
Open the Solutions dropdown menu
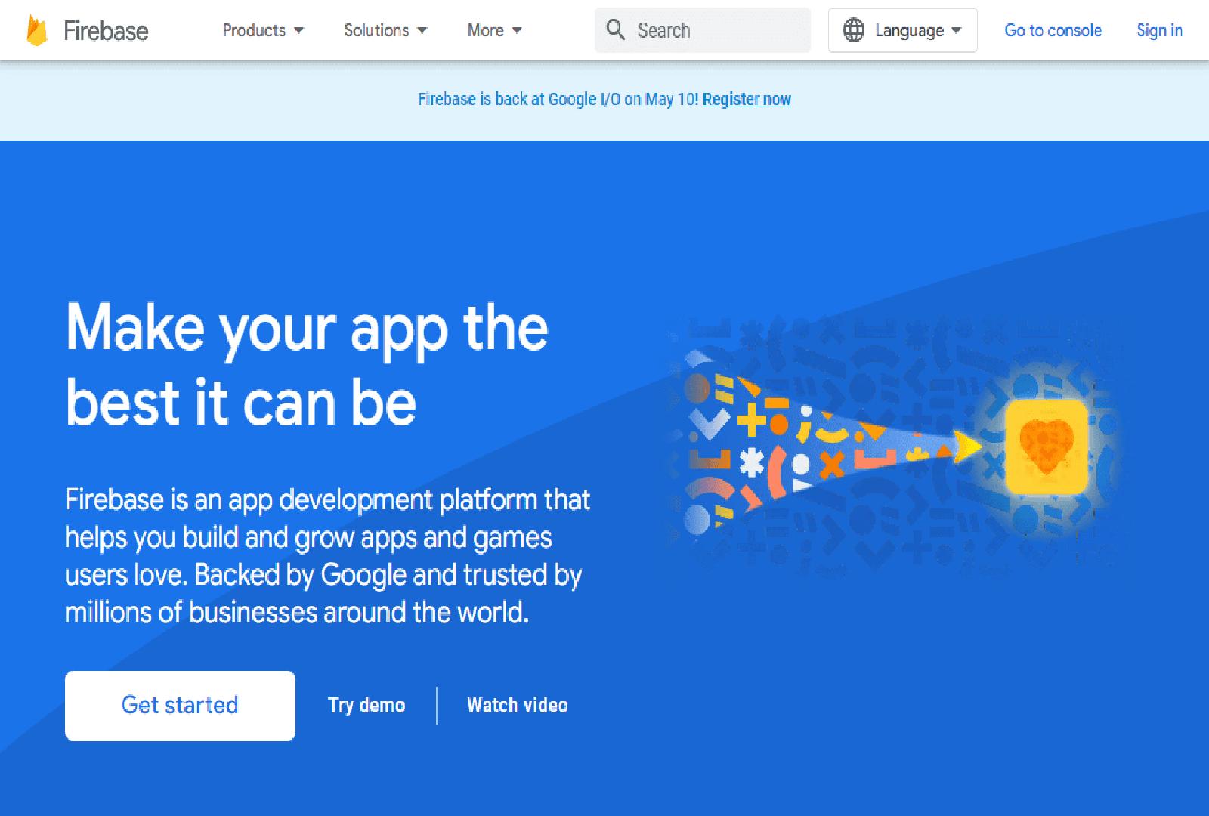coord(378,31)
